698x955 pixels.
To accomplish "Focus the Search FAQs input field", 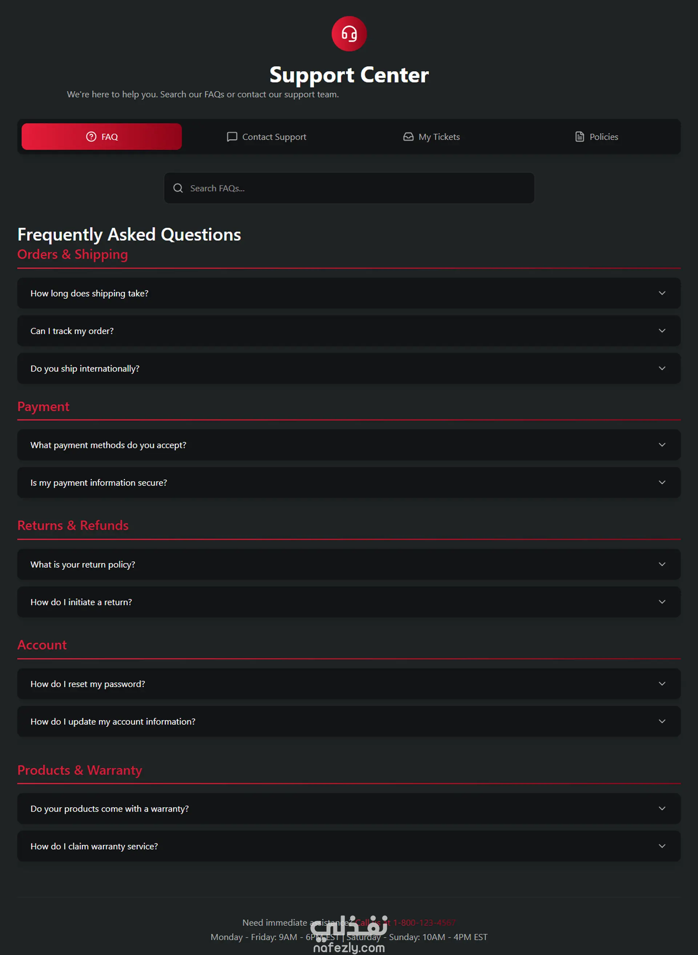I will pyautogui.click(x=349, y=188).
